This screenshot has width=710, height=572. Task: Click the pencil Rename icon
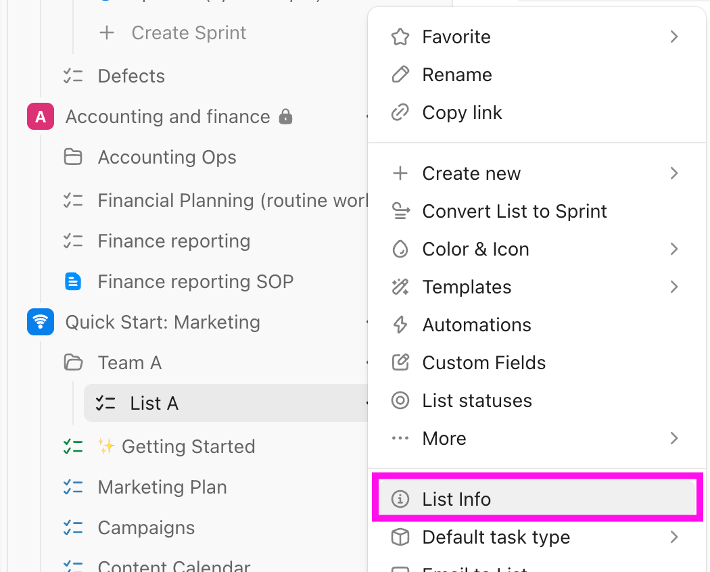400,75
